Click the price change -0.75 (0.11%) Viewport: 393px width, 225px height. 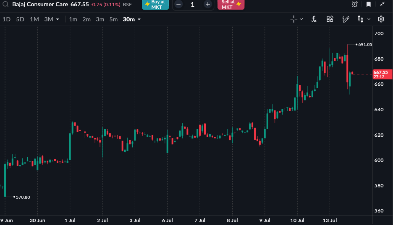[x=105, y=5]
